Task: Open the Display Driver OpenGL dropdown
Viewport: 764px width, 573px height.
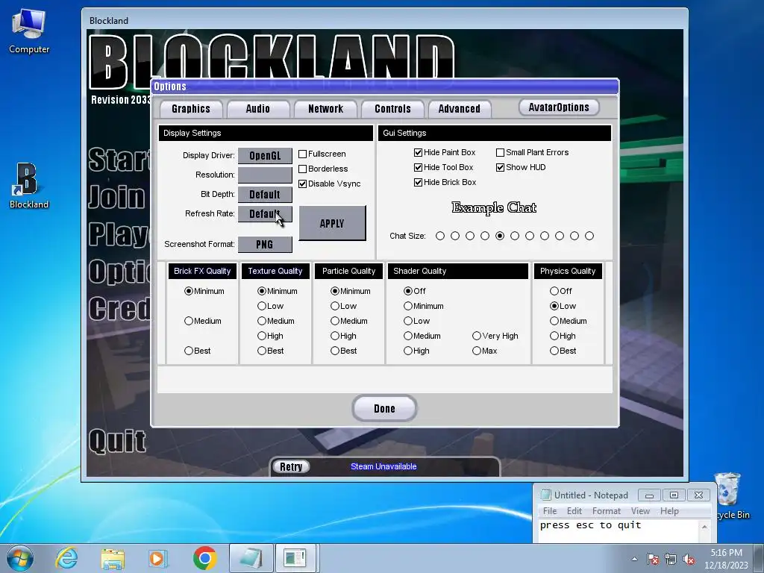Action: click(265, 156)
